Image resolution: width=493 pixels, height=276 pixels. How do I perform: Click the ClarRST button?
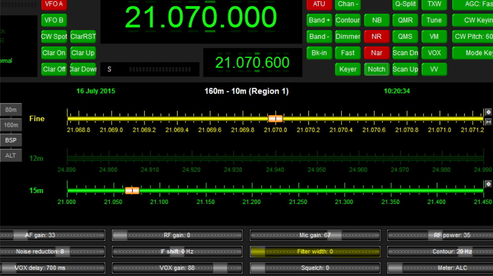(83, 37)
